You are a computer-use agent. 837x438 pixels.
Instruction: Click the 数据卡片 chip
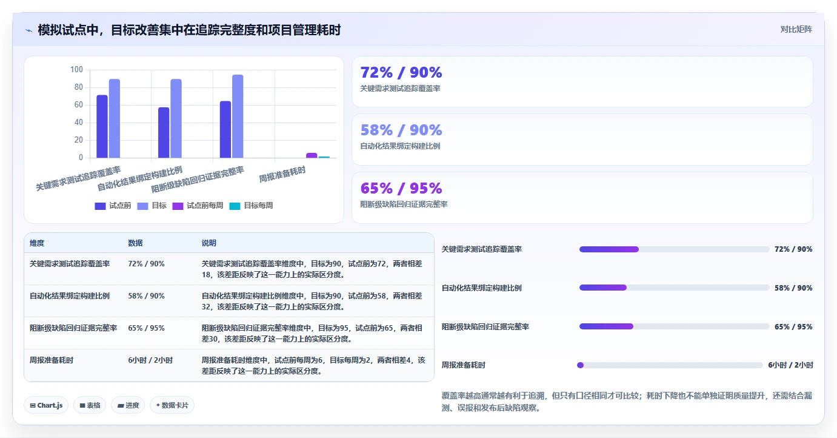[x=172, y=405]
